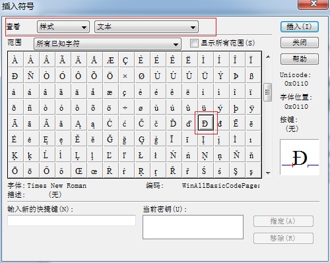Click the character grid scroll down arrow
This screenshot has height=263, width=330.
pyautogui.click(x=268, y=173)
